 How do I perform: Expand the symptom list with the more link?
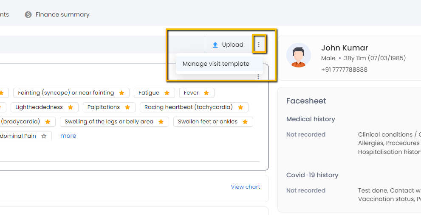[68, 136]
